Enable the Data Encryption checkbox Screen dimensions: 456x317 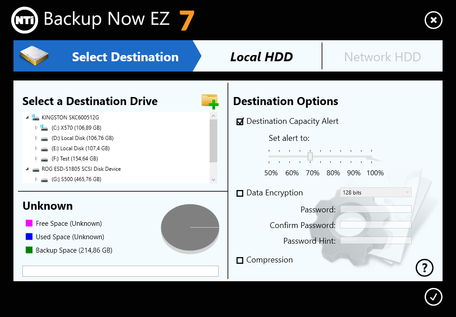click(240, 193)
